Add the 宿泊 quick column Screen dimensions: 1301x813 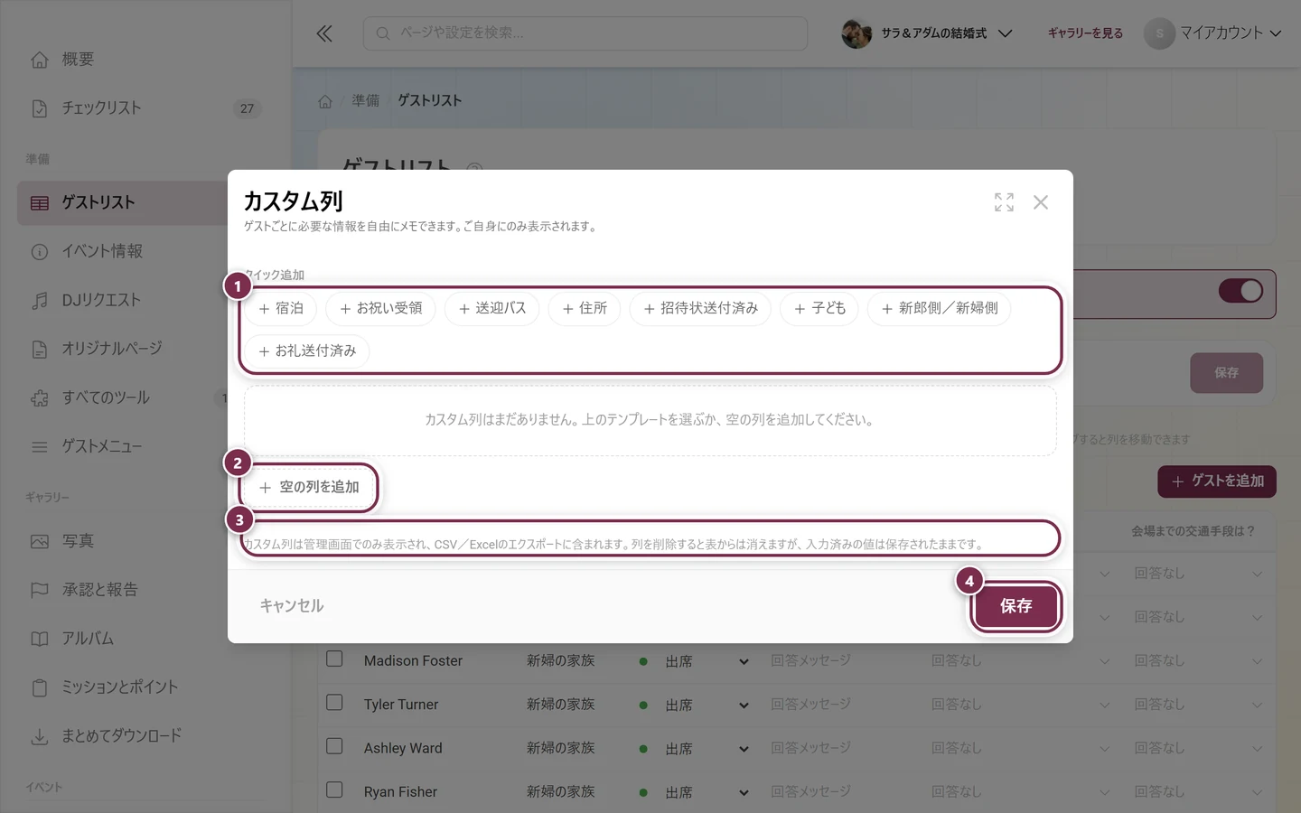[281, 308]
